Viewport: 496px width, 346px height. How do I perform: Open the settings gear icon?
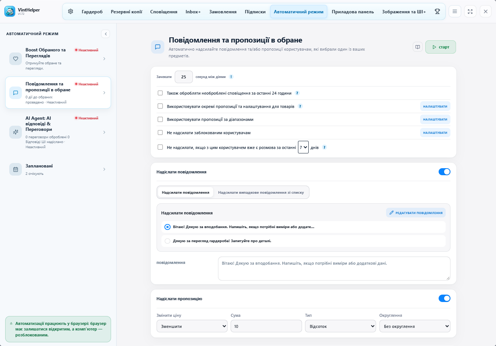71,11
